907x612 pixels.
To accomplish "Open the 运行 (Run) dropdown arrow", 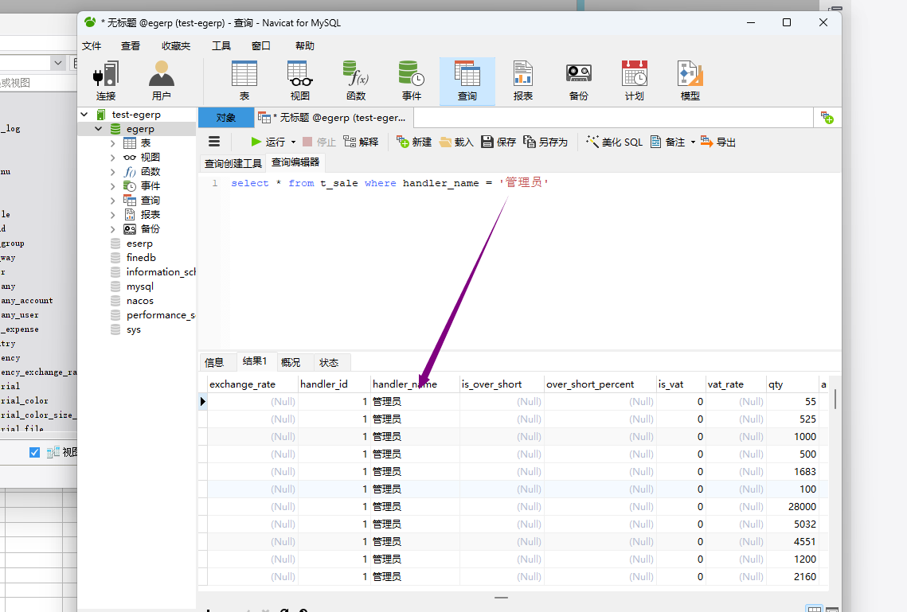I will (x=293, y=142).
